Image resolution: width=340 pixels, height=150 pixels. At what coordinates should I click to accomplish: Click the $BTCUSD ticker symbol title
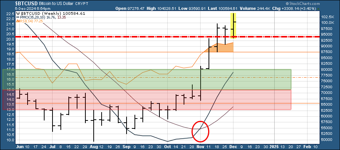click(26, 3)
